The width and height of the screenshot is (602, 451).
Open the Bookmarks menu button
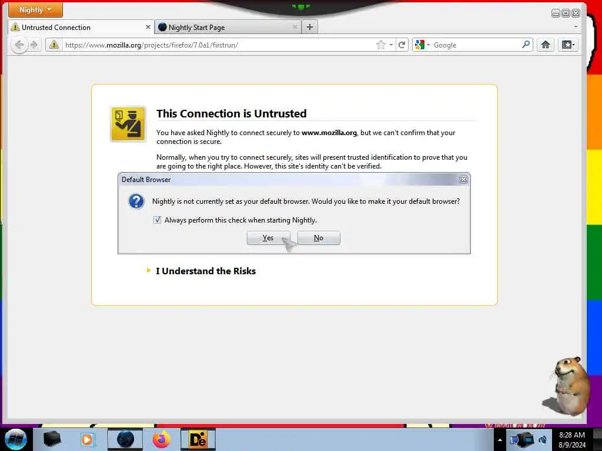point(568,45)
